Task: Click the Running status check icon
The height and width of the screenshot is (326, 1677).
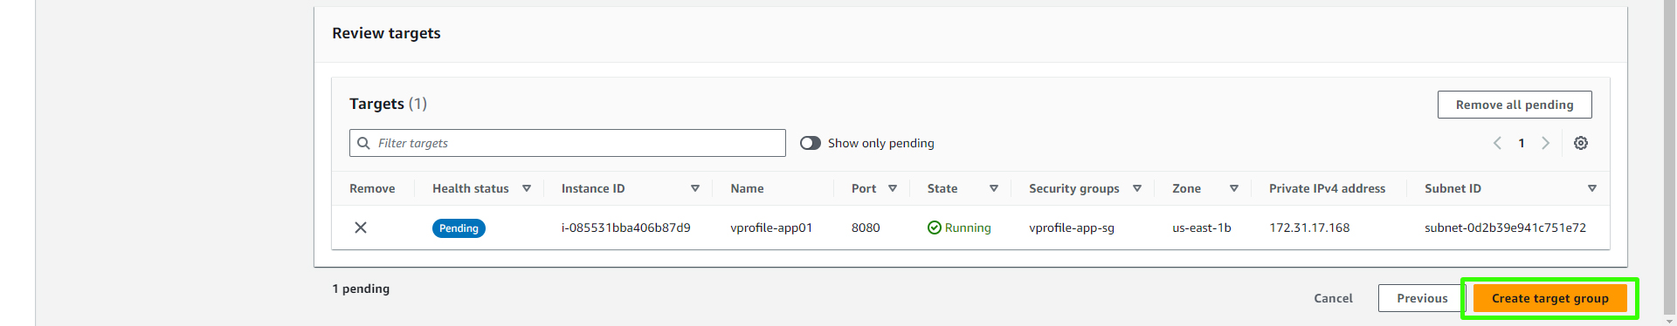Action: coord(935,228)
